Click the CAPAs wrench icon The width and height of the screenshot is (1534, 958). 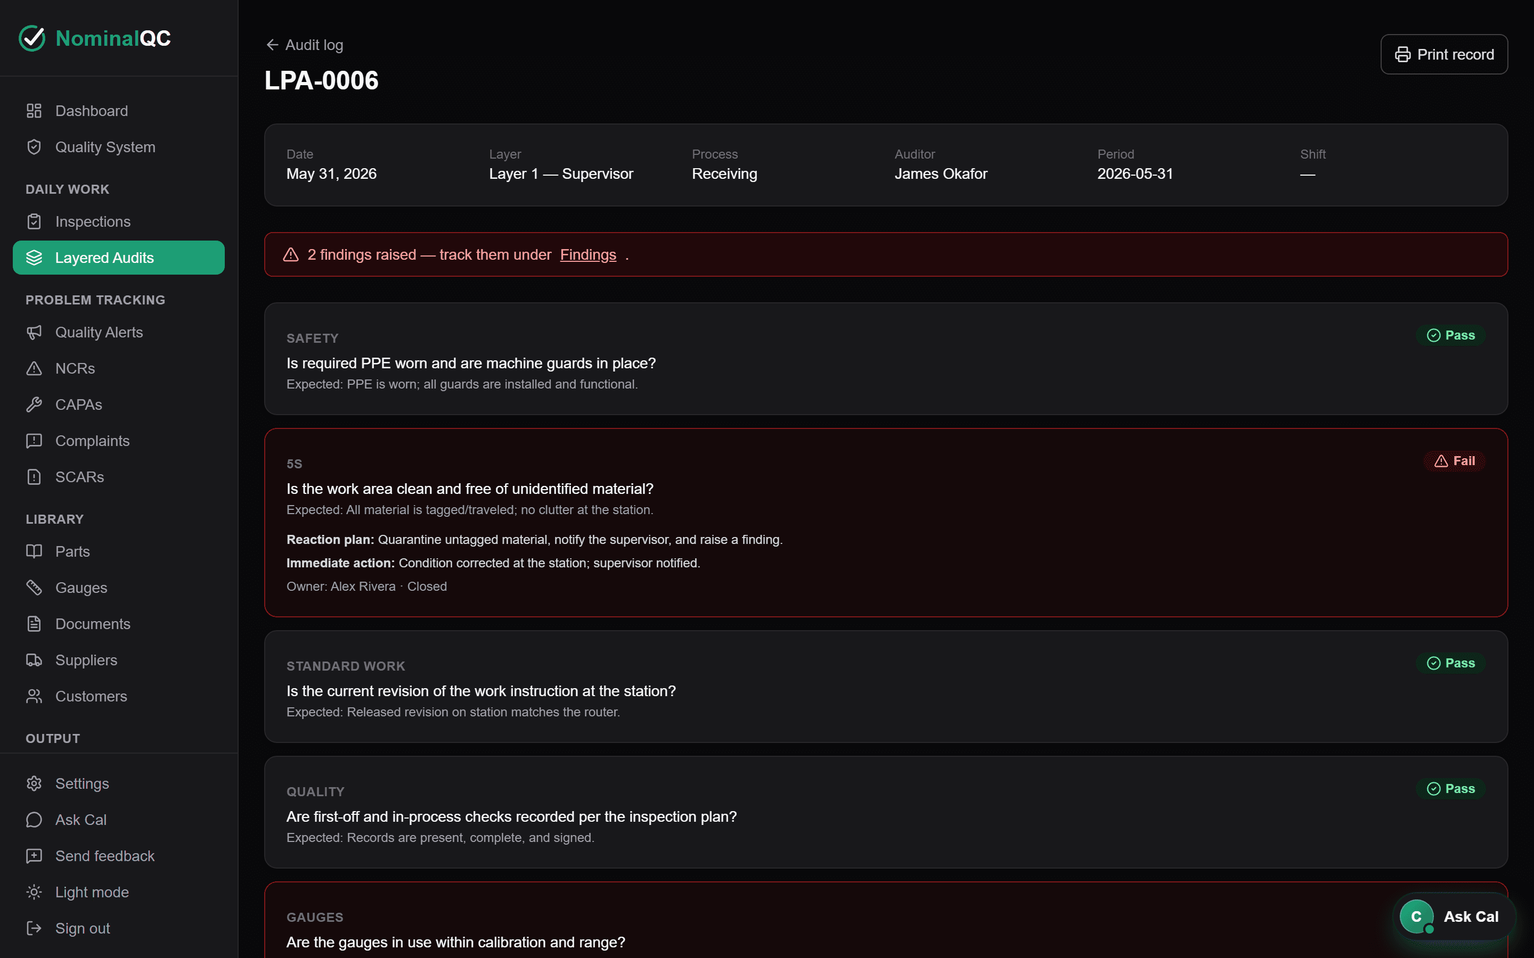point(34,404)
